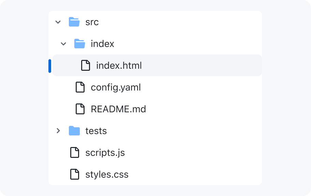Open the config.yaml file

click(x=116, y=87)
